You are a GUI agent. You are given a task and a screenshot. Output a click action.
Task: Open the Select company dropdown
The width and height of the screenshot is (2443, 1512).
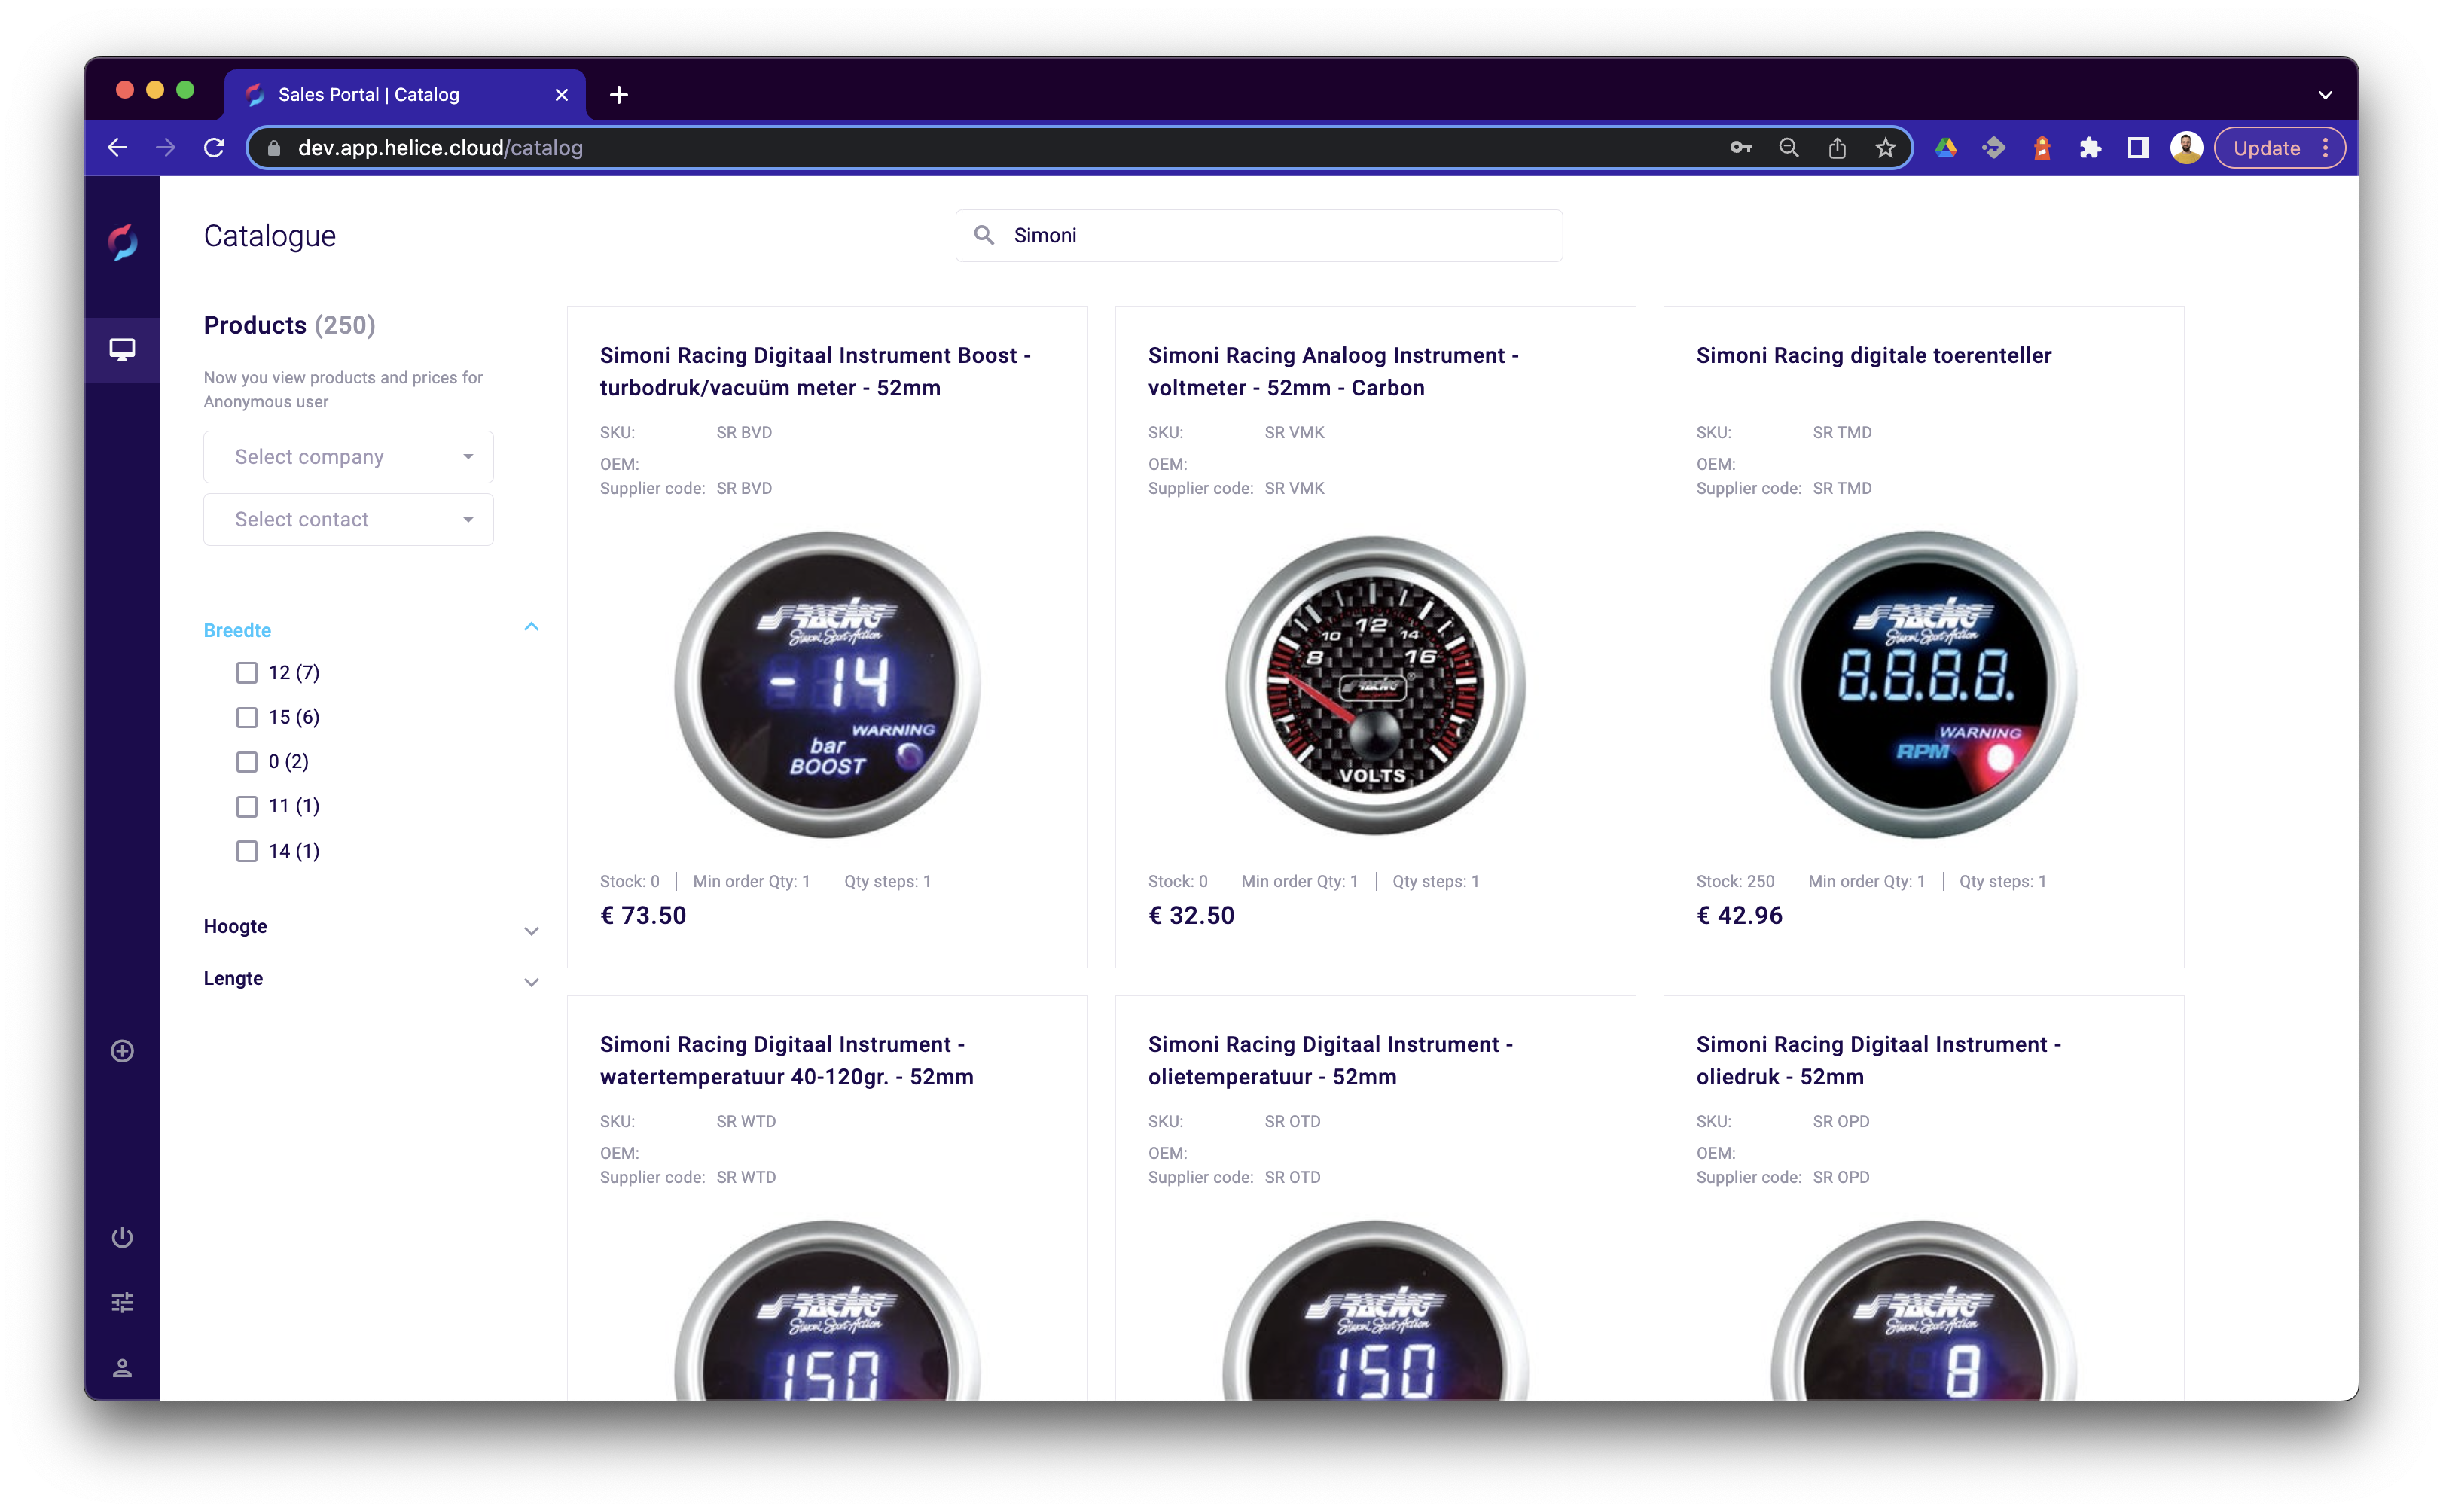point(348,457)
